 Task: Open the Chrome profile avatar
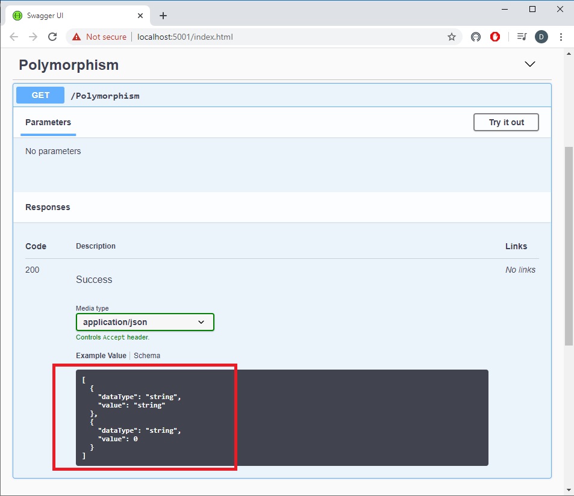pos(541,37)
